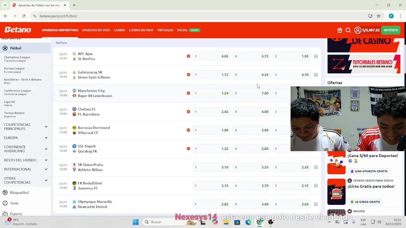
Task: Click red live-stream icon on SSC Napoli row
Action: click(x=188, y=149)
